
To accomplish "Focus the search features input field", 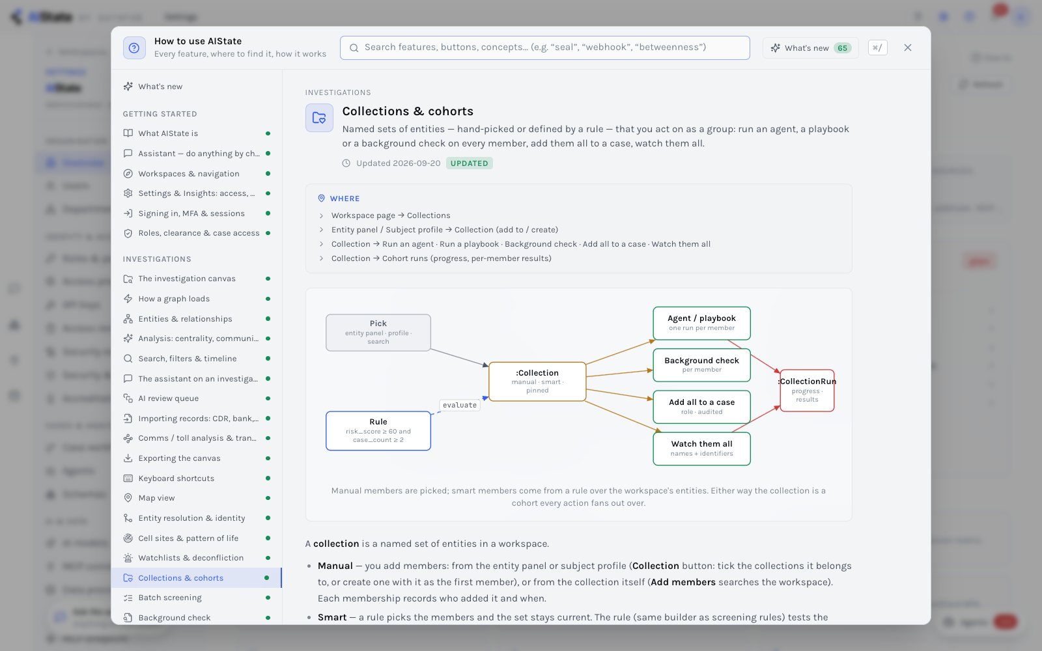I will click(x=544, y=48).
